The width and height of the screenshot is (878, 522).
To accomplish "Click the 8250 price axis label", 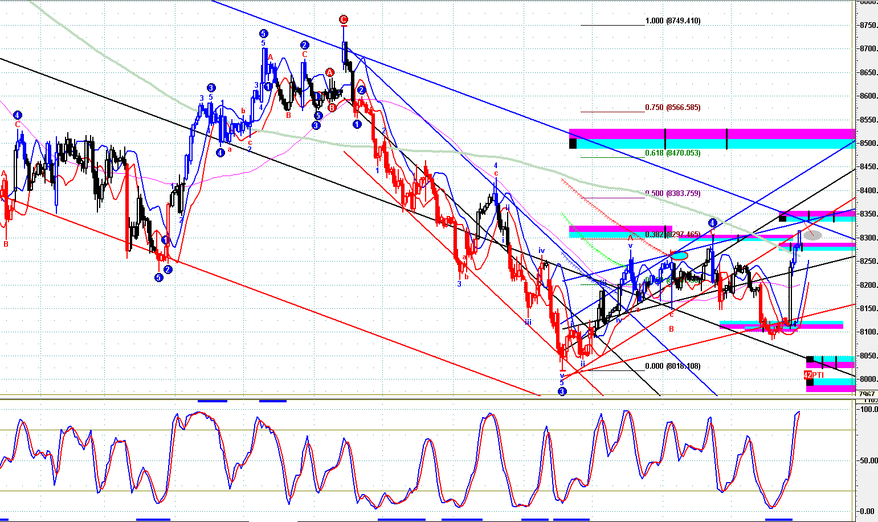I will (x=869, y=262).
